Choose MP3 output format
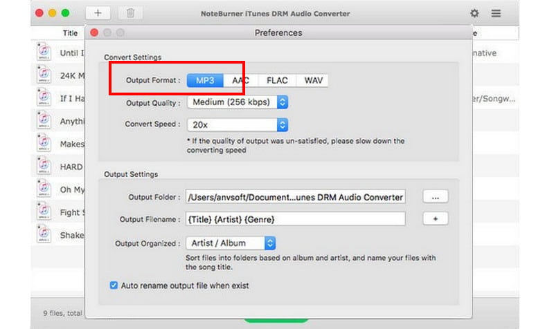The height and width of the screenshot is (329, 554). [x=205, y=80]
